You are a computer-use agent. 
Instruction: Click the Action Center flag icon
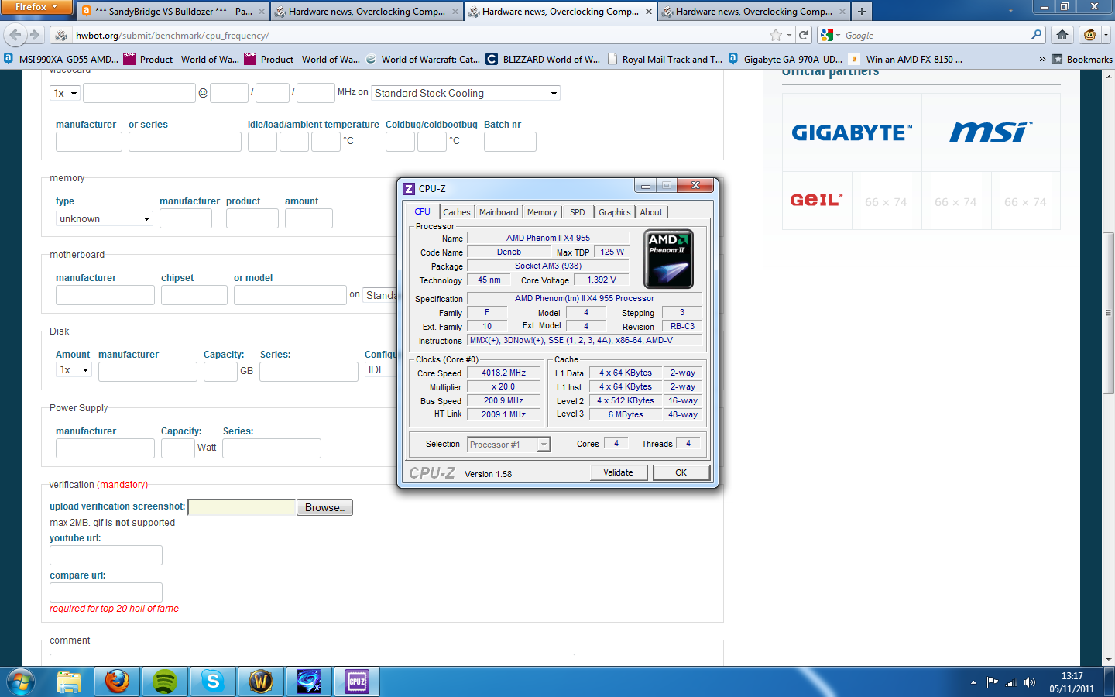pyautogui.click(x=992, y=682)
